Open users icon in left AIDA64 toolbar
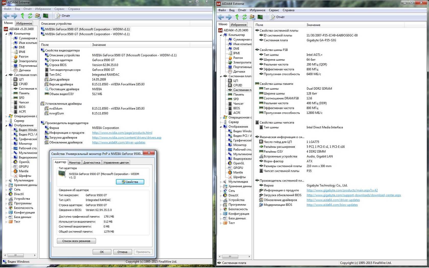Image resolution: width=429 pixels, height=268 pixels. click(x=38, y=16)
